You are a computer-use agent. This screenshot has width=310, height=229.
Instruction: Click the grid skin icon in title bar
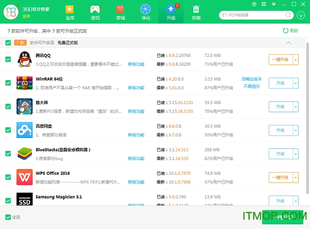coord(263,4)
